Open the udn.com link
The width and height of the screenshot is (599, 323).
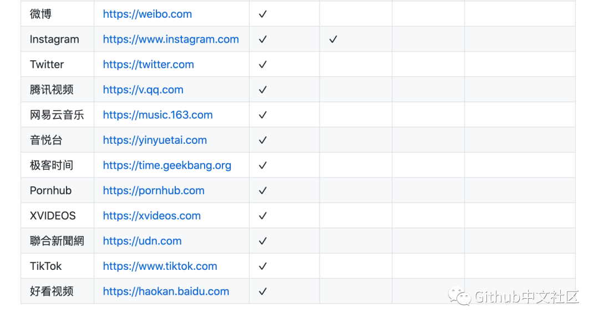[x=142, y=241]
